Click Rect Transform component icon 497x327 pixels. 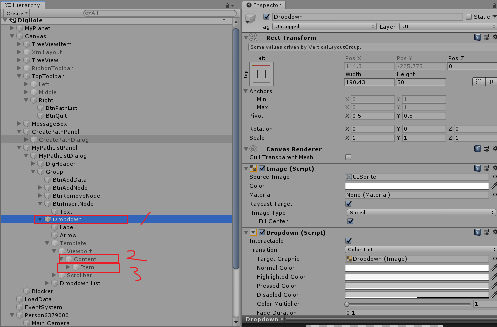[x=253, y=37]
